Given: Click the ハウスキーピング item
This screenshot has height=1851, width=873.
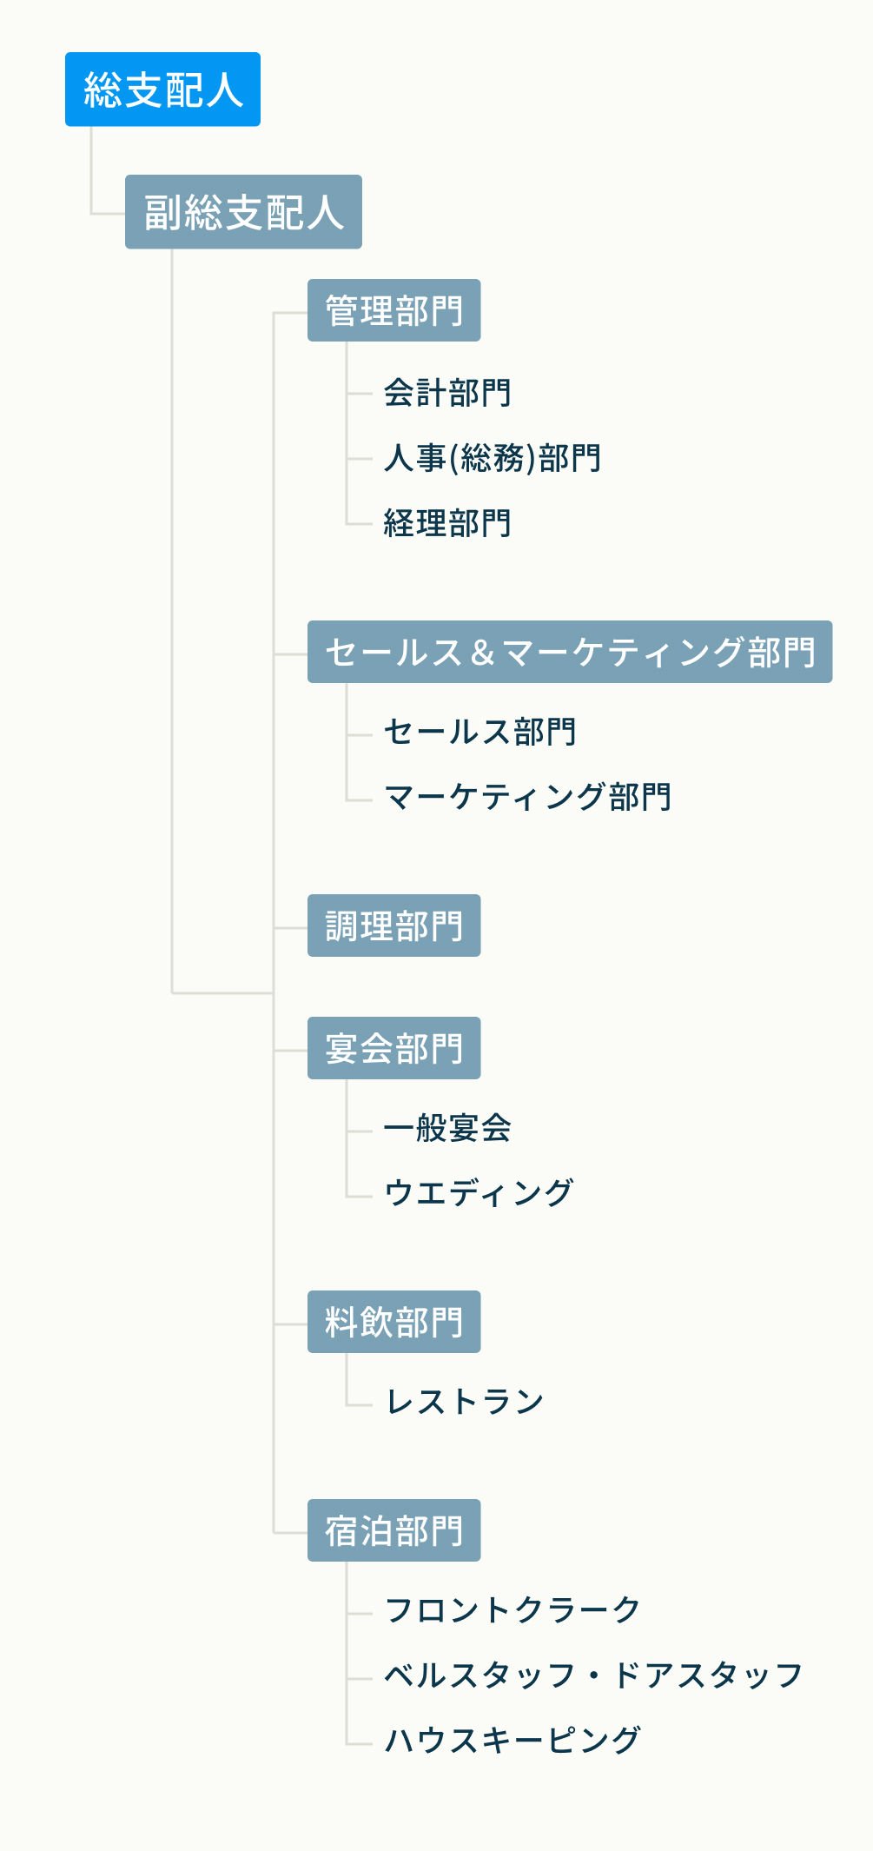Looking at the screenshot, I should (513, 1741).
